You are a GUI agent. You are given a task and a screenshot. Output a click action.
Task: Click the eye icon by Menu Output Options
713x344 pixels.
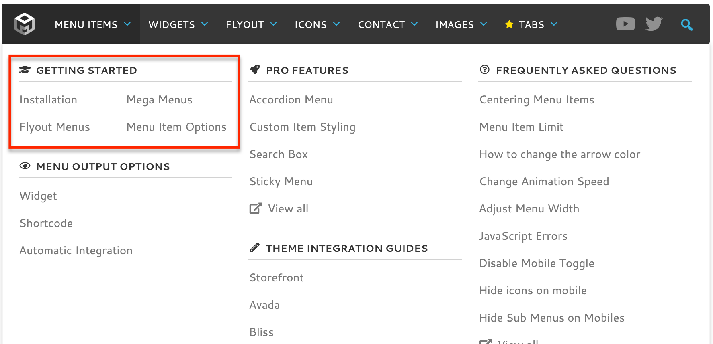tap(25, 166)
